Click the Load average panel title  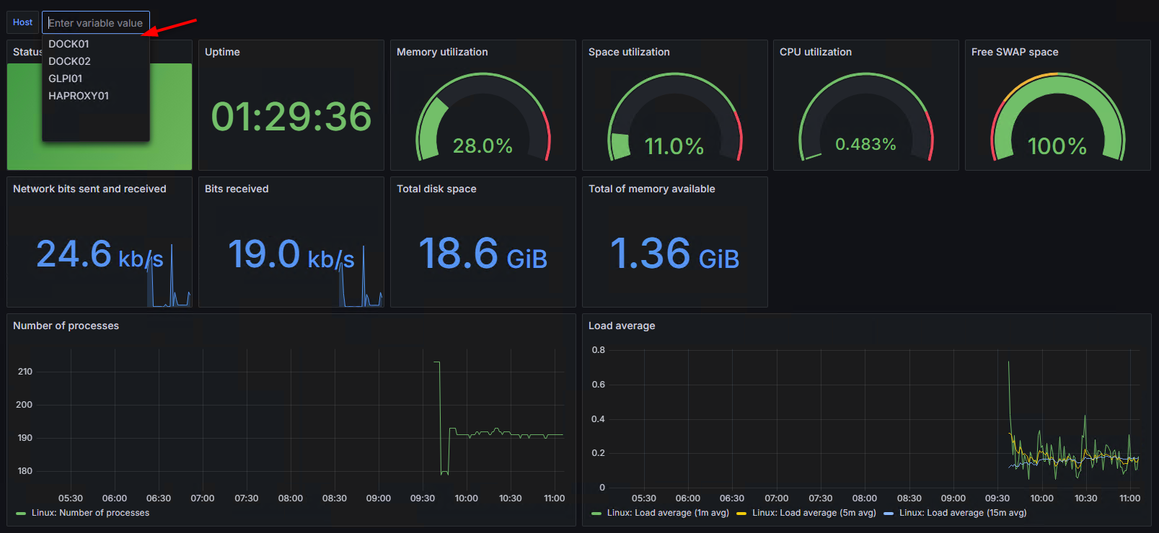point(622,326)
